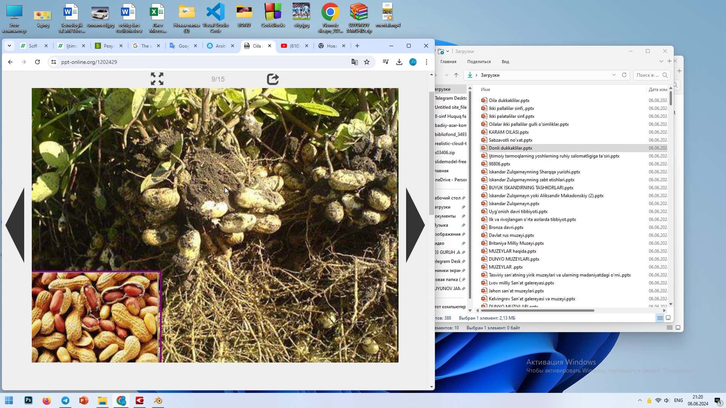The image size is (726, 408).
Task: Open s03406.zip in Explorer sidebar
Action: (x=445, y=153)
